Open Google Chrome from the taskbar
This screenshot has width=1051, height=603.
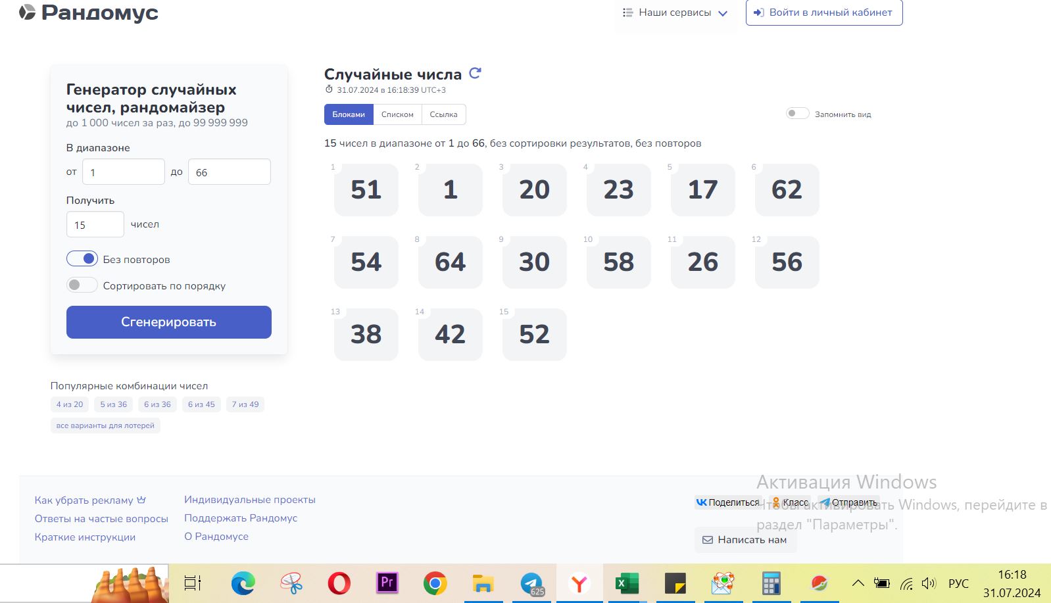(x=435, y=583)
